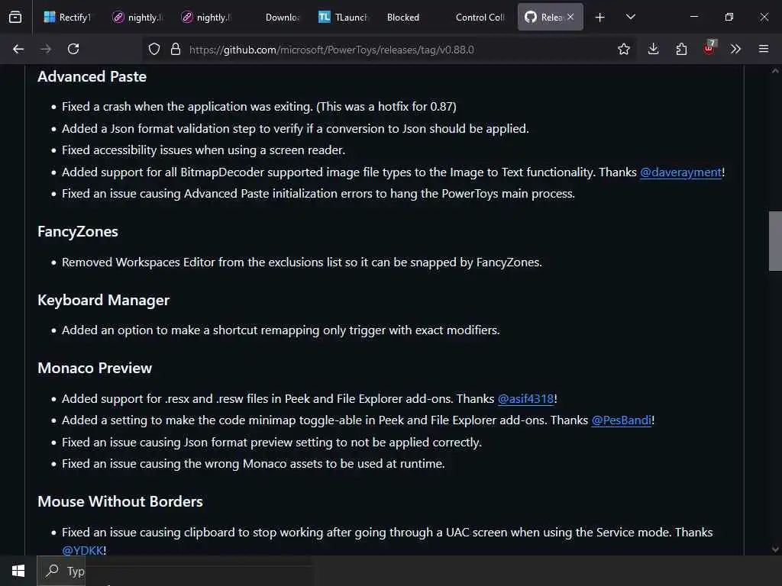Go forward with the forward arrow
This screenshot has height=586, width=782.
[45, 49]
